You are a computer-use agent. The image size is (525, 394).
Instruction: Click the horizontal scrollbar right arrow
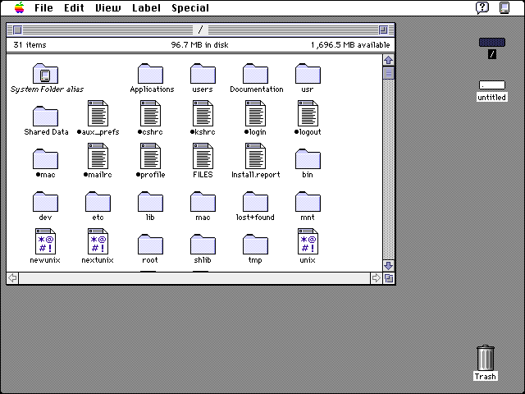click(x=377, y=278)
